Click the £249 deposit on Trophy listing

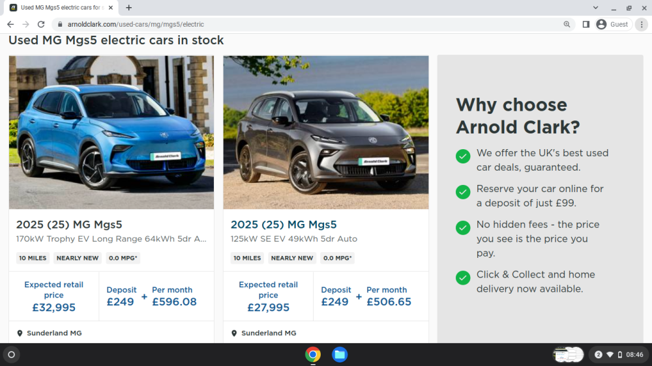(x=121, y=302)
